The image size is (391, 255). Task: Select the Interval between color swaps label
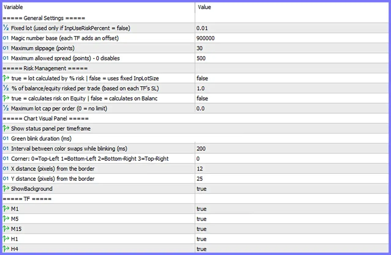pyautogui.click(x=69, y=149)
